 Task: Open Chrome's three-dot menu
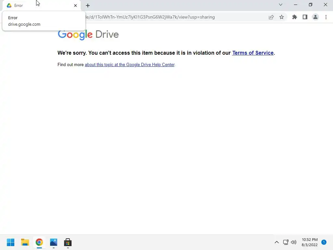(x=326, y=17)
